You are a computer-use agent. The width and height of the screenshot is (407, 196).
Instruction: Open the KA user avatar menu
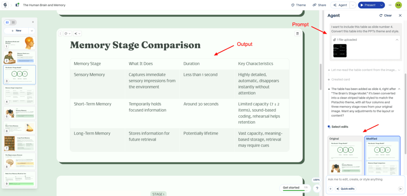[x=398, y=5]
